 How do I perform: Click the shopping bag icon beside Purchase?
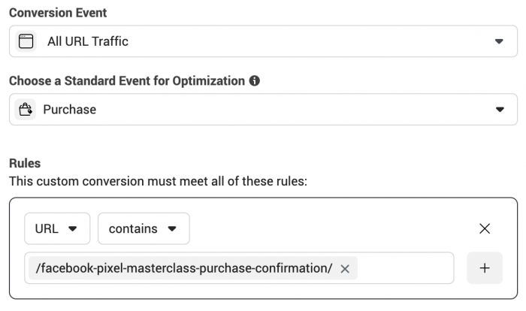coord(25,110)
